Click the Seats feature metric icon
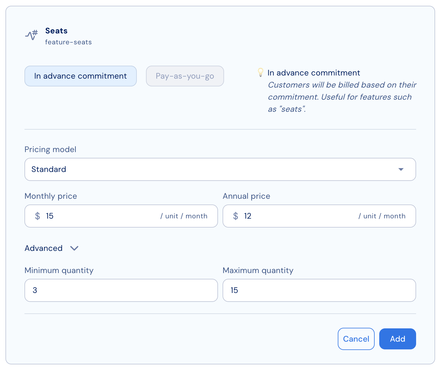 coord(31,35)
